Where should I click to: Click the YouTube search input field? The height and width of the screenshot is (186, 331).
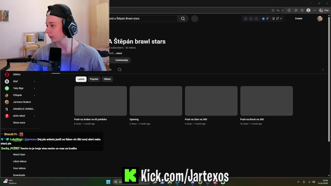144,19
